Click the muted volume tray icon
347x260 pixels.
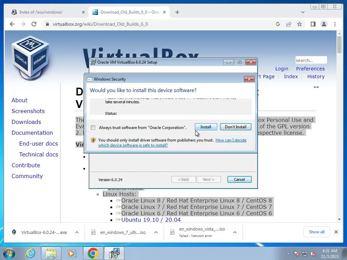[x=313, y=254]
